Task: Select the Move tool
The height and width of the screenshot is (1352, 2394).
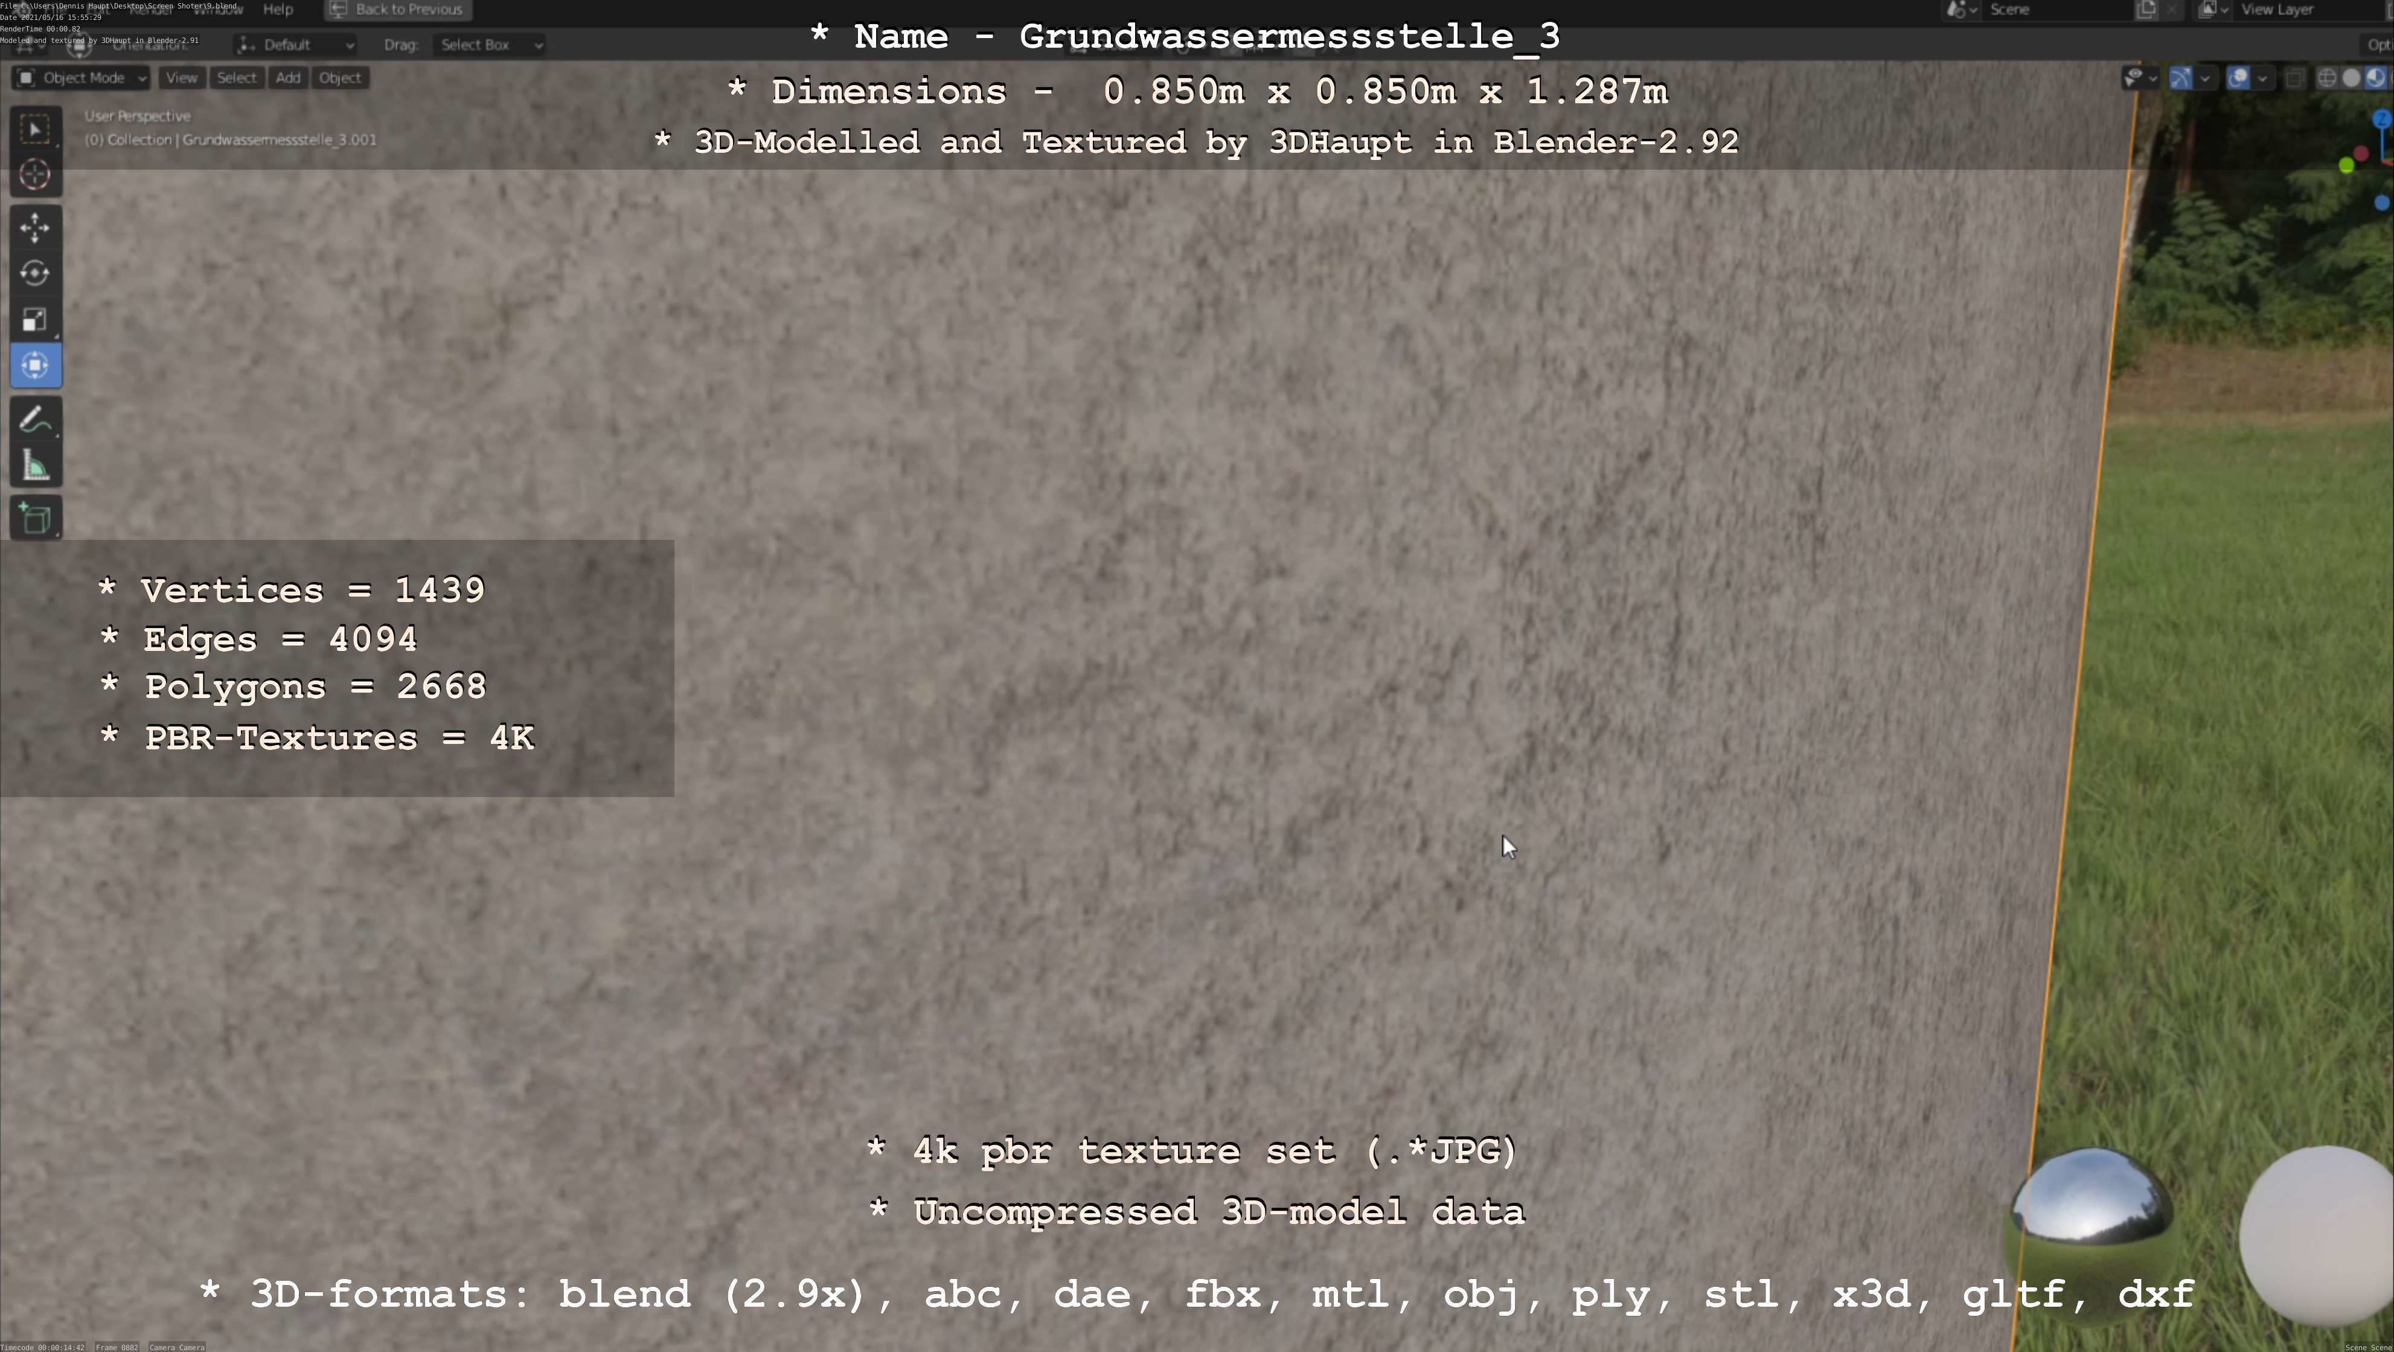Action: (35, 228)
